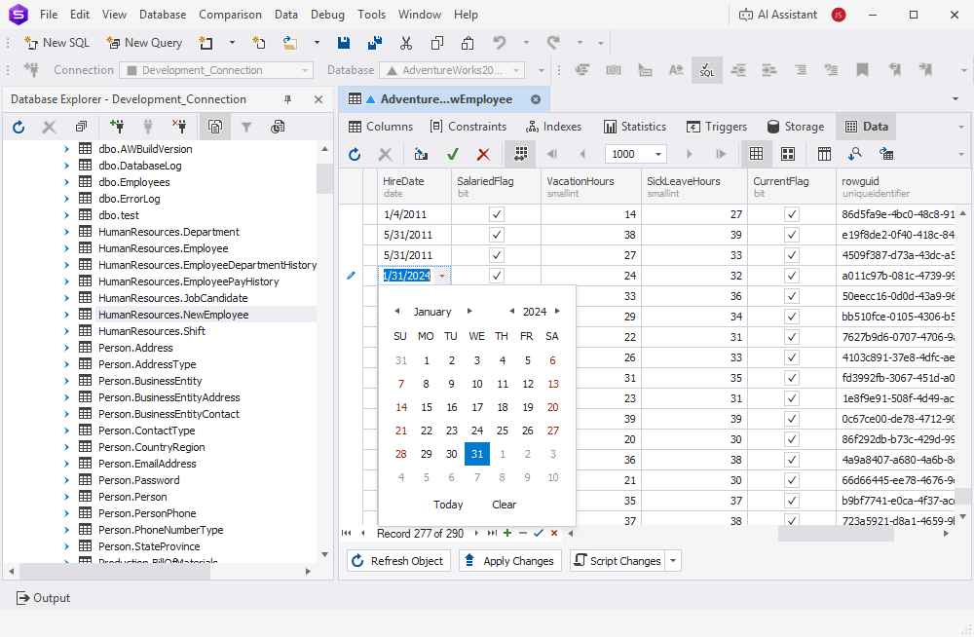Open the Connection dropdown Development_Connection
This screenshot has height=637, width=974.
(215, 70)
